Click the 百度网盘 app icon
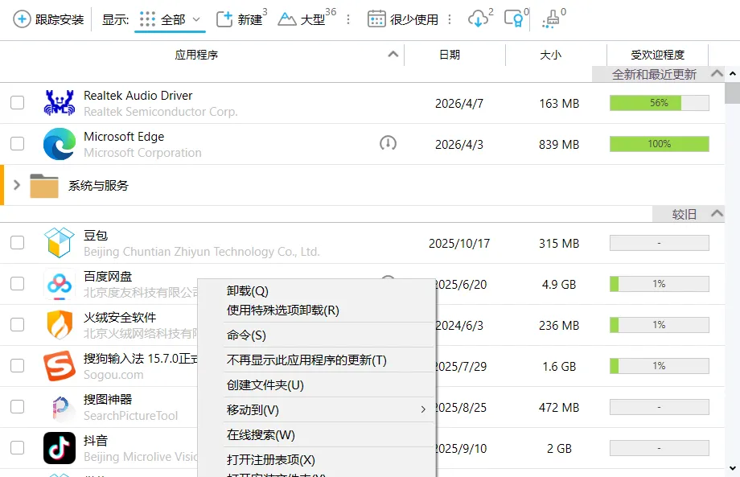 [x=60, y=284]
